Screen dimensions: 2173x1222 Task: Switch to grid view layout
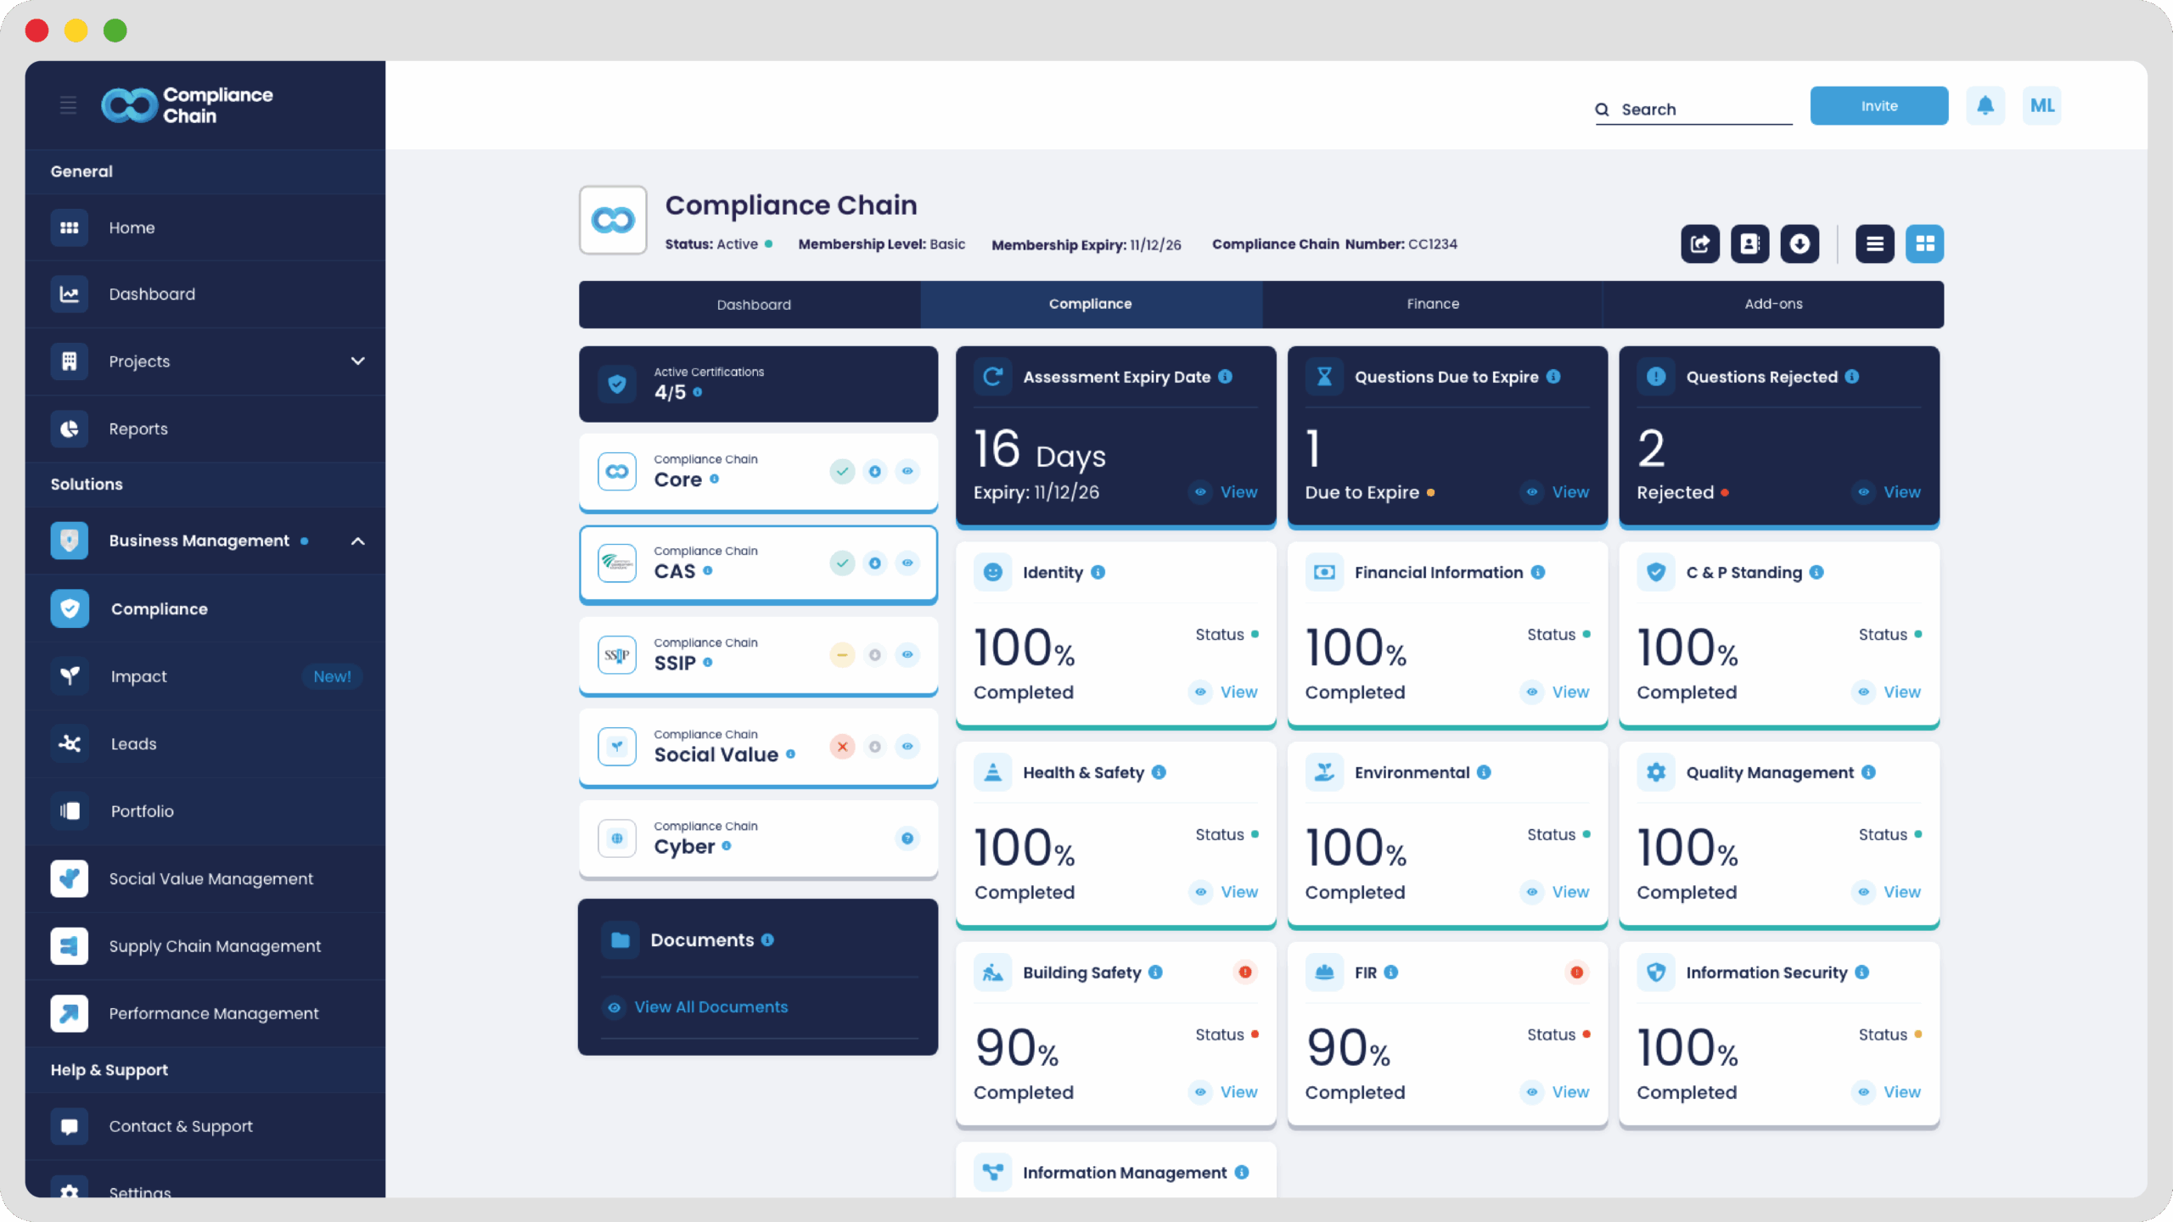point(1924,244)
